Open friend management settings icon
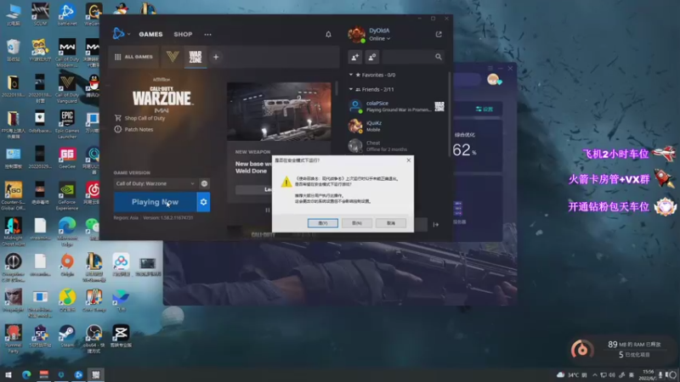Screen dimensions: 680x382 (372, 57)
